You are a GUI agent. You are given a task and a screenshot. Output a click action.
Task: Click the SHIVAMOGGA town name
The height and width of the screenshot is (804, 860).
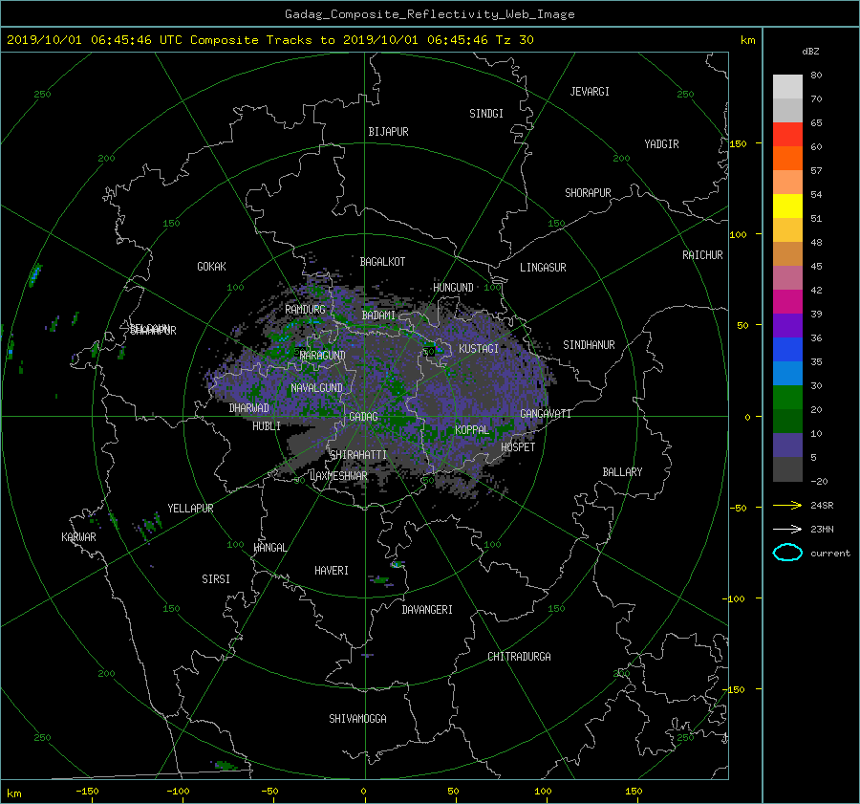click(357, 719)
